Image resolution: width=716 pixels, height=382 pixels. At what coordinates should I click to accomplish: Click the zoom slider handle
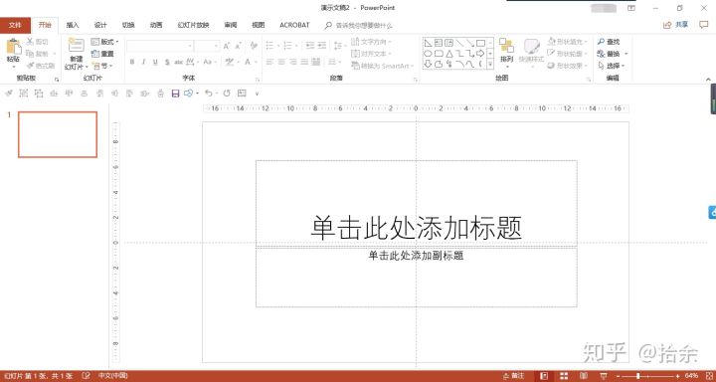tap(637, 376)
